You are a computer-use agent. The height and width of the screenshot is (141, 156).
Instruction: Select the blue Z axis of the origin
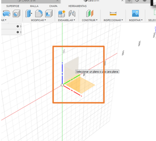pyautogui.click(x=62, y=73)
